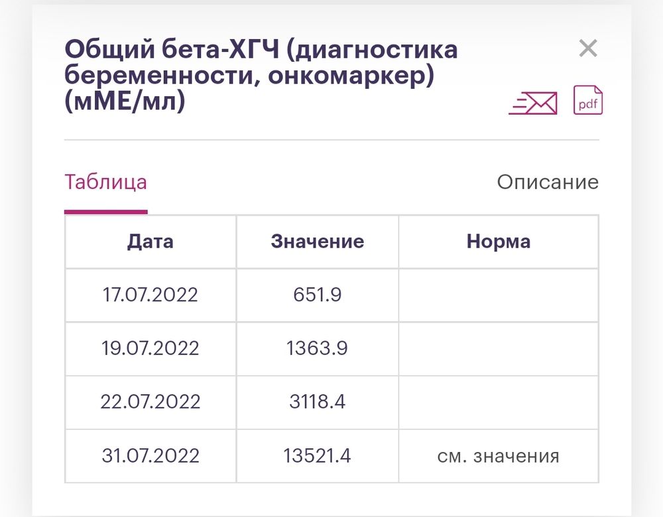Switch to the Описание tab

[548, 182]
